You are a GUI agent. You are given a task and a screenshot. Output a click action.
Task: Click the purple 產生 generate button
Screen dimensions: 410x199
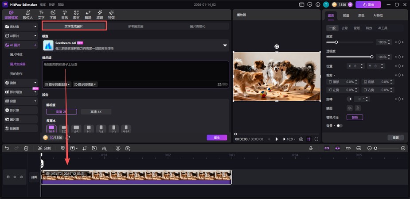[217, 138]
